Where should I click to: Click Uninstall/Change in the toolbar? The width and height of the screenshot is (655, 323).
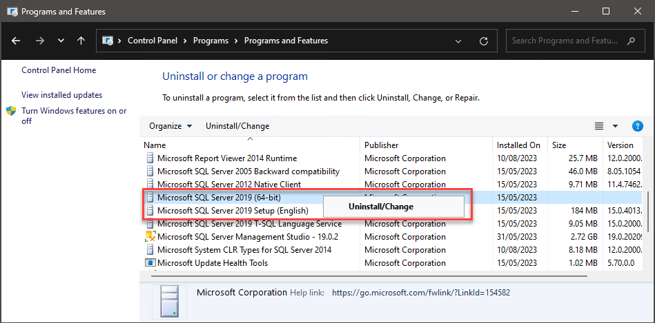coord(237,126)
